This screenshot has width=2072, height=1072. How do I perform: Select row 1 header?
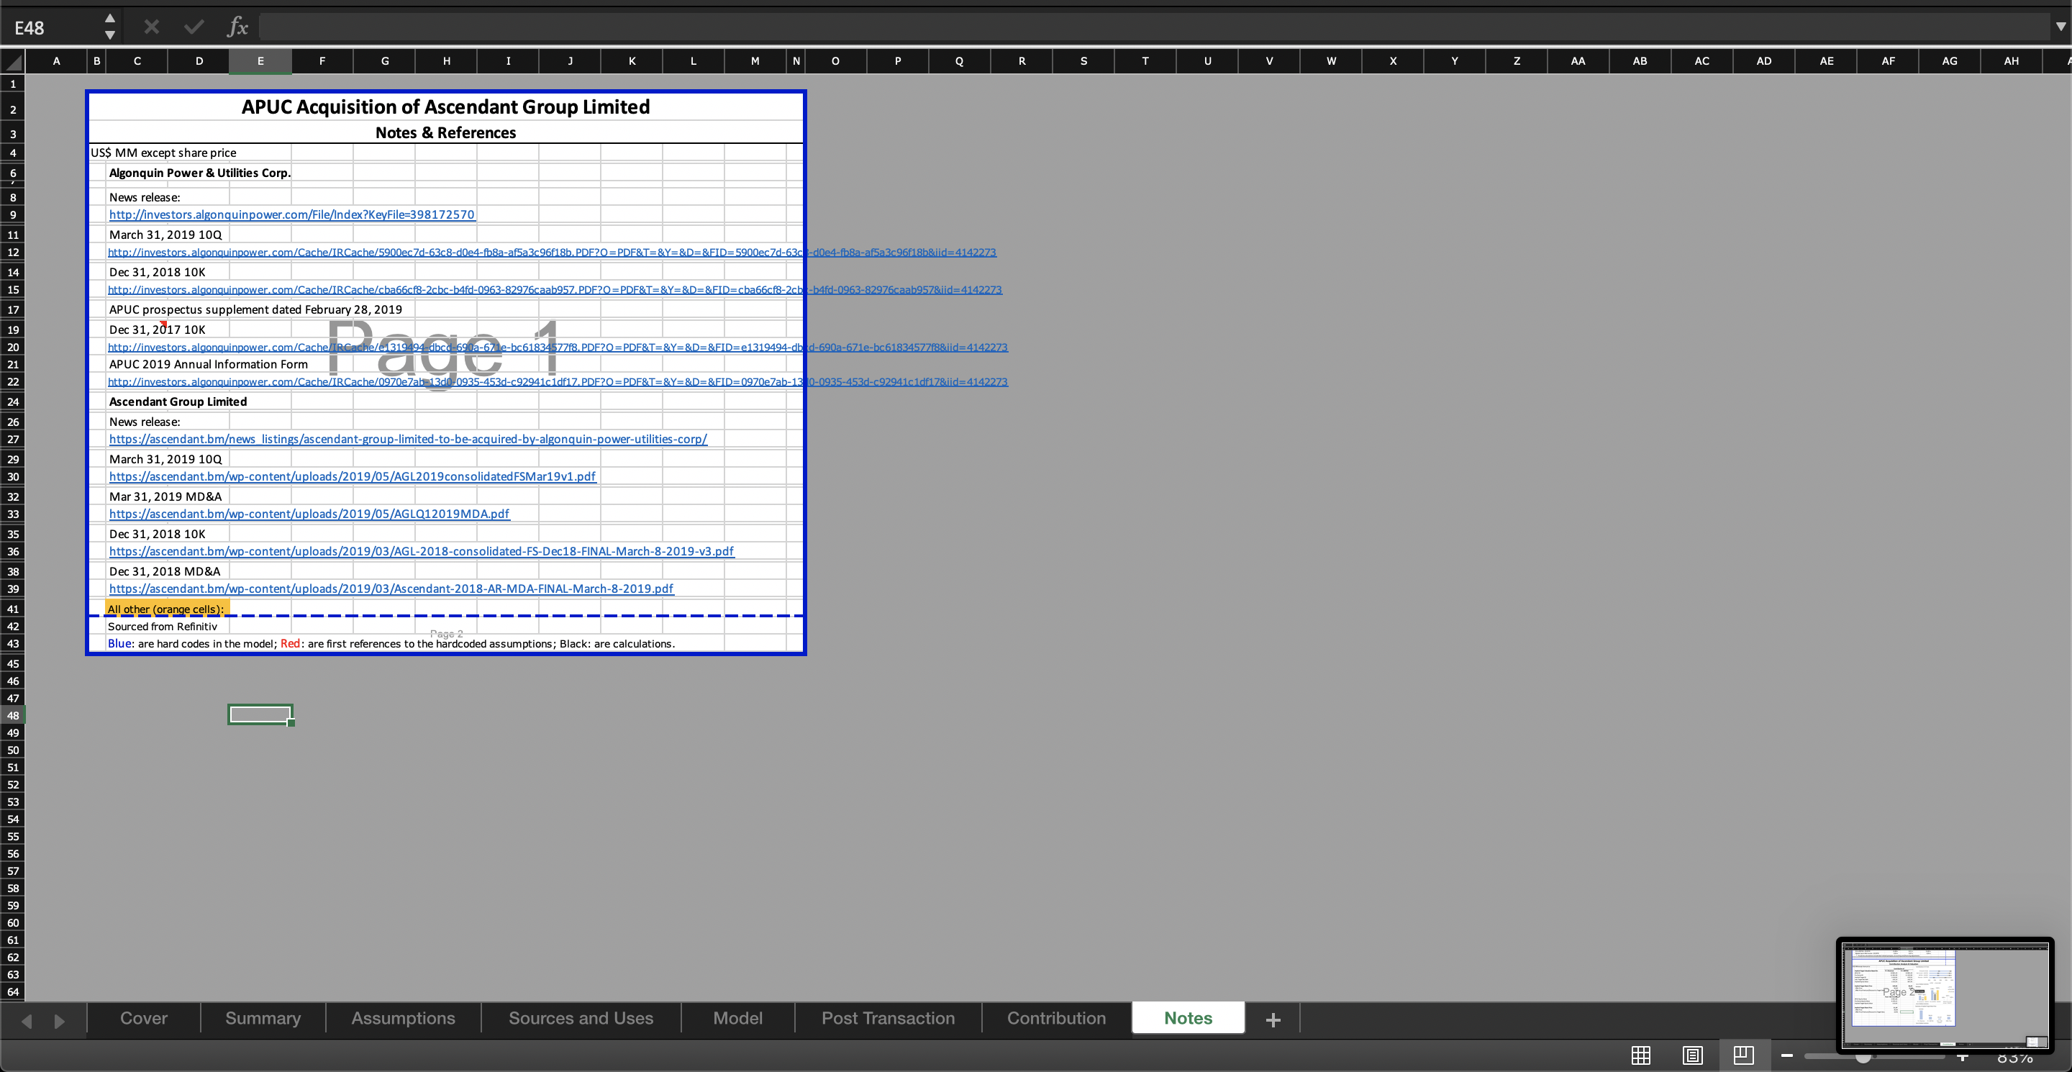(x=13, y=83)
